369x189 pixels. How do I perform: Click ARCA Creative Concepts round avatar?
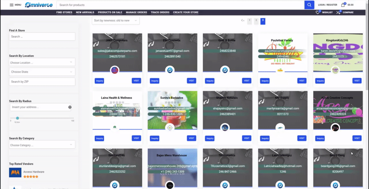click(x=335, y=128)
